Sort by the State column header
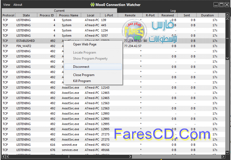 [x=26, y=15]
